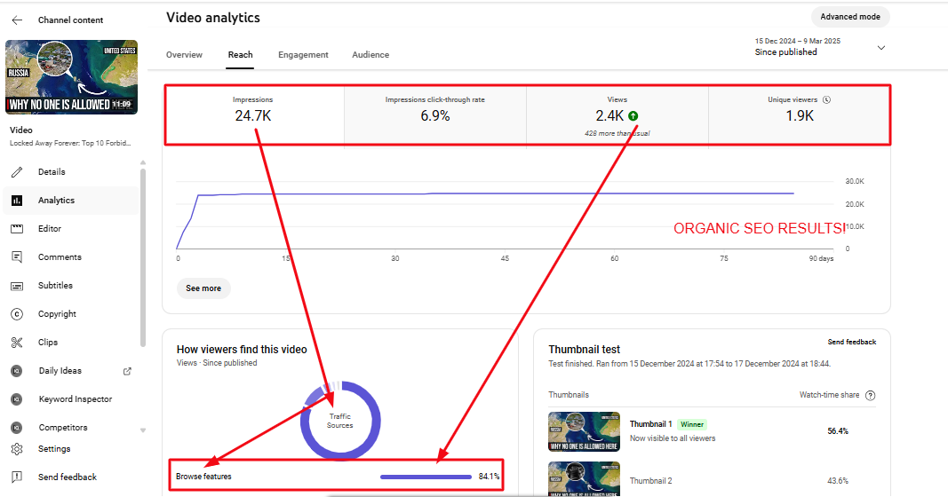Viewport: 948px width, 497px height.
Task: Click the Thumbnail test help question icon
Action: pos(870,395)
